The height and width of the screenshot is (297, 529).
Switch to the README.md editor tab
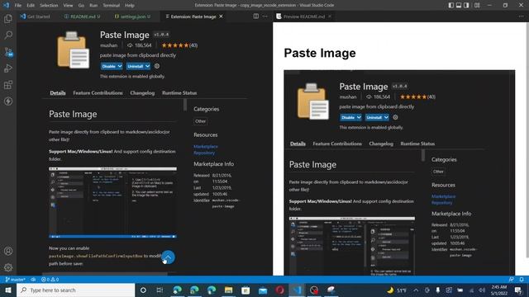click(83, 16)
